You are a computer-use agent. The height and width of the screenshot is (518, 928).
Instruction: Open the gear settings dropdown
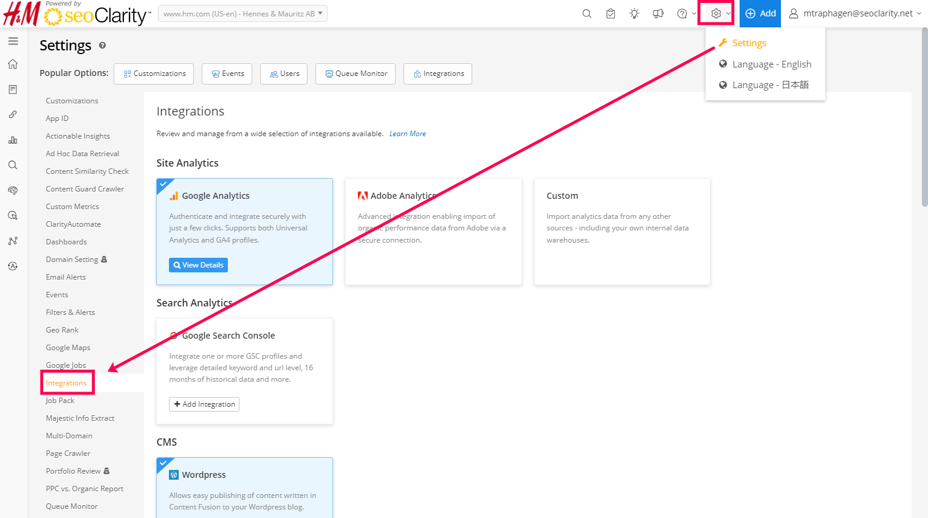tap(716, 13)
